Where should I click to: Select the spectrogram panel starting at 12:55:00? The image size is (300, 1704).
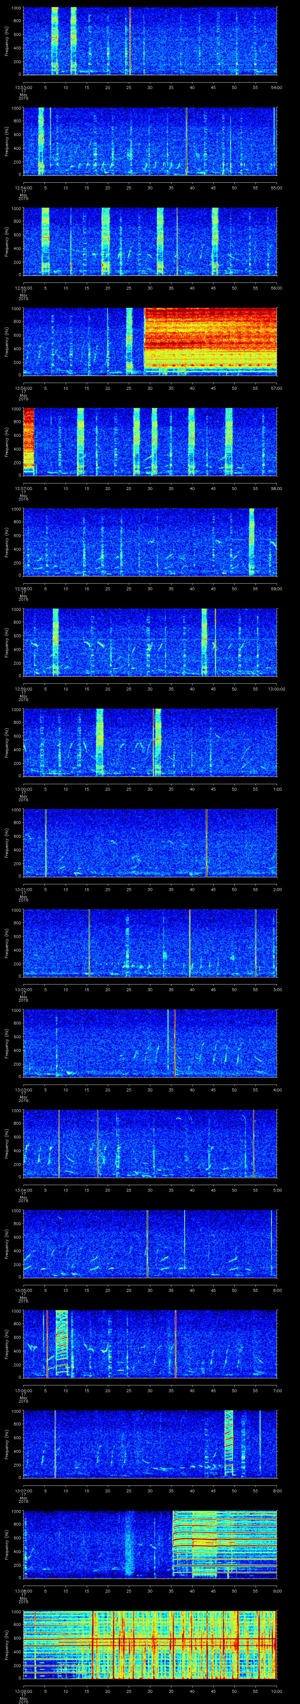tap(150, 241)
